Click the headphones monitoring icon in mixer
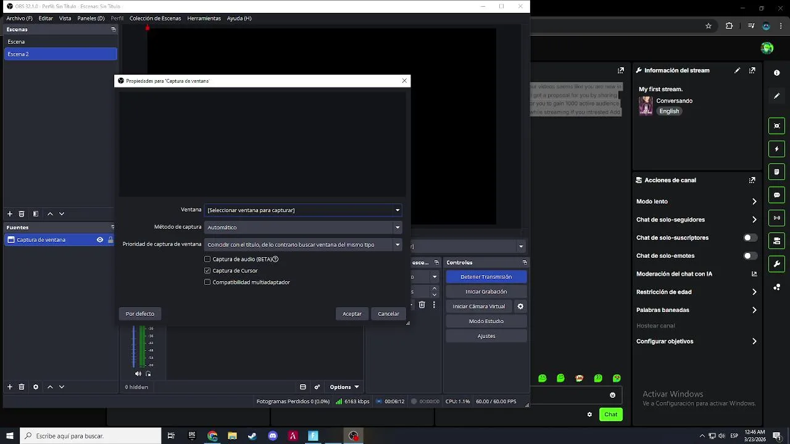 pyautogui.click(x=148, y=374)
